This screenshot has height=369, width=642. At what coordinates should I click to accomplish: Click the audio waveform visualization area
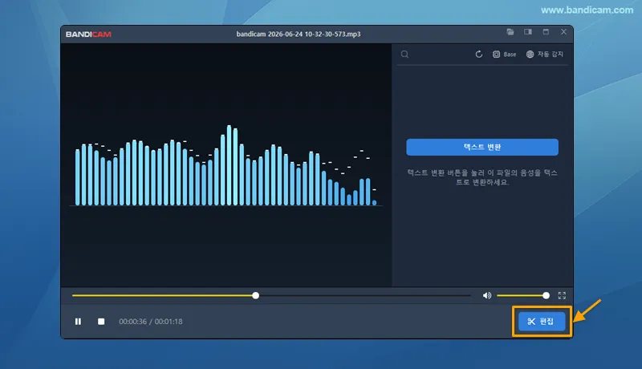pyautogui.click(x=226, y=165)
